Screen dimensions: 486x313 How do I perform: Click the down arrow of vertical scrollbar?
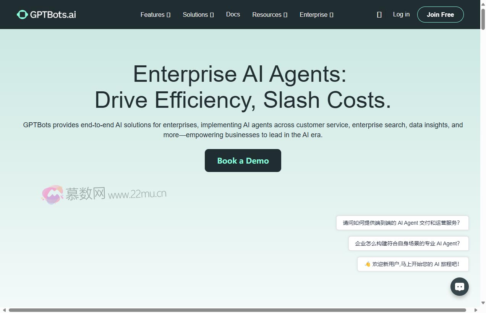483,303
